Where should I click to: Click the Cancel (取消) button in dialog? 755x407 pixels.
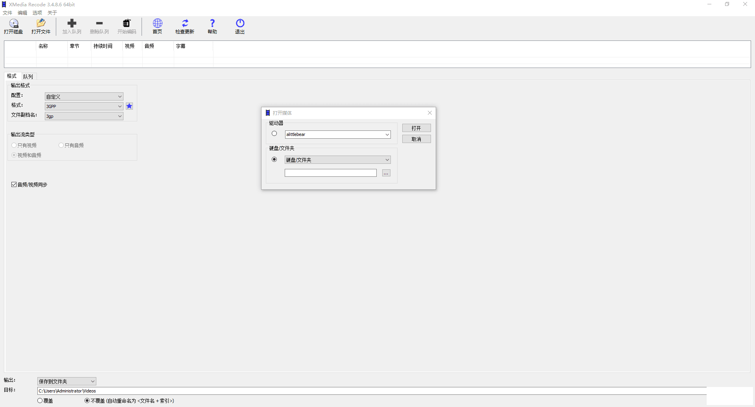click(416, 139)
